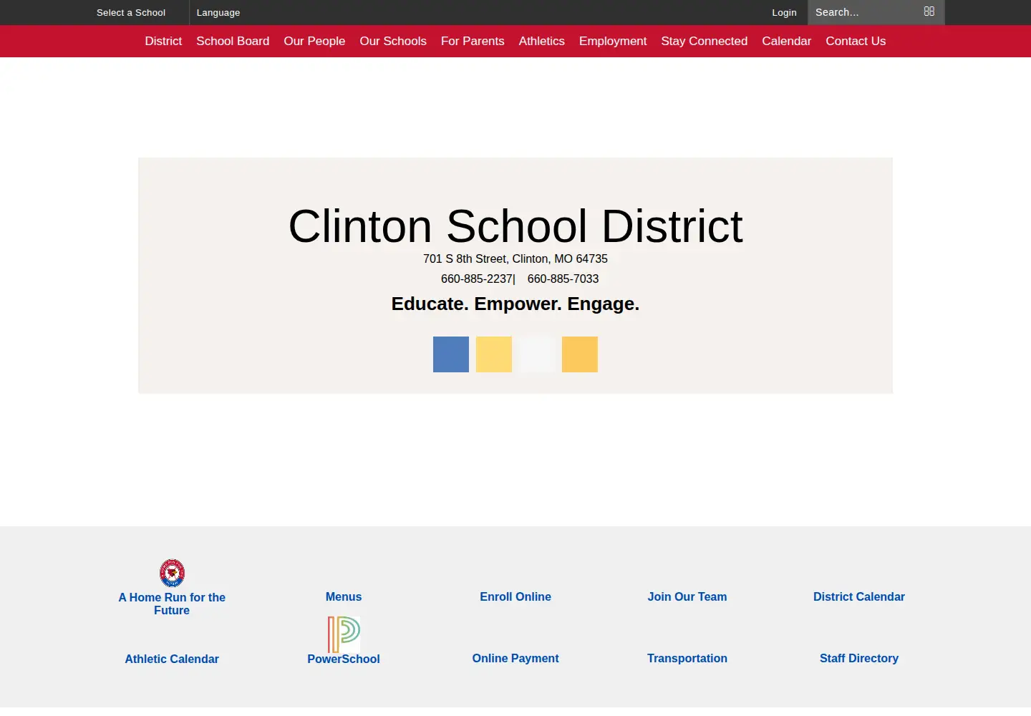Expand the Select a School dropdown
Viewport: 1031px width, 716px height.
click(131, 12)
